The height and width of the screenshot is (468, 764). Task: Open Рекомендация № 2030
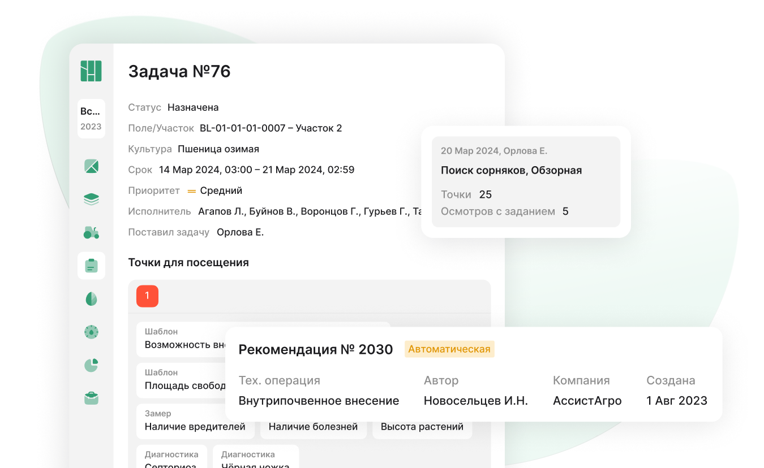pos(315,349)
